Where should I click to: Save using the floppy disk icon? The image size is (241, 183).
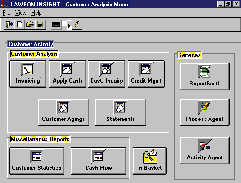coord(41,25)
